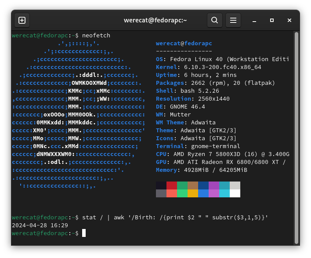This screenshot has height=258, width=311.
Task: Click the bright green block in bottom row
Action: [182, 193]
